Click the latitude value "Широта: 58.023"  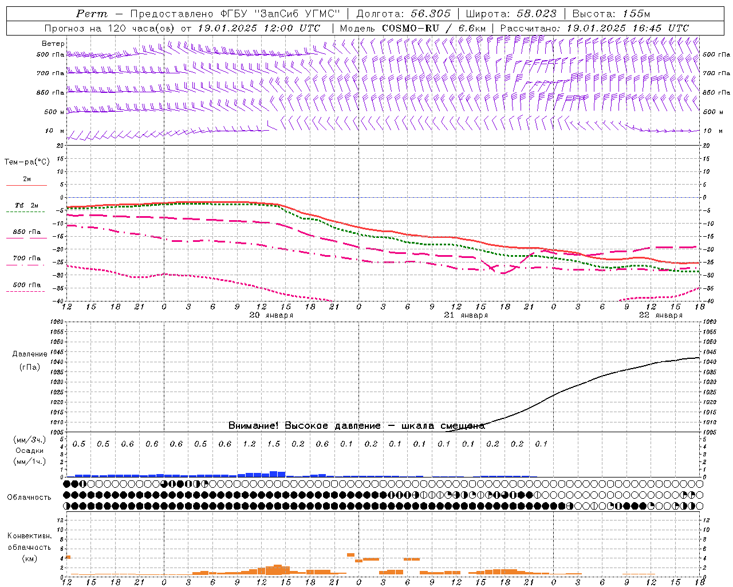(511, 14)
